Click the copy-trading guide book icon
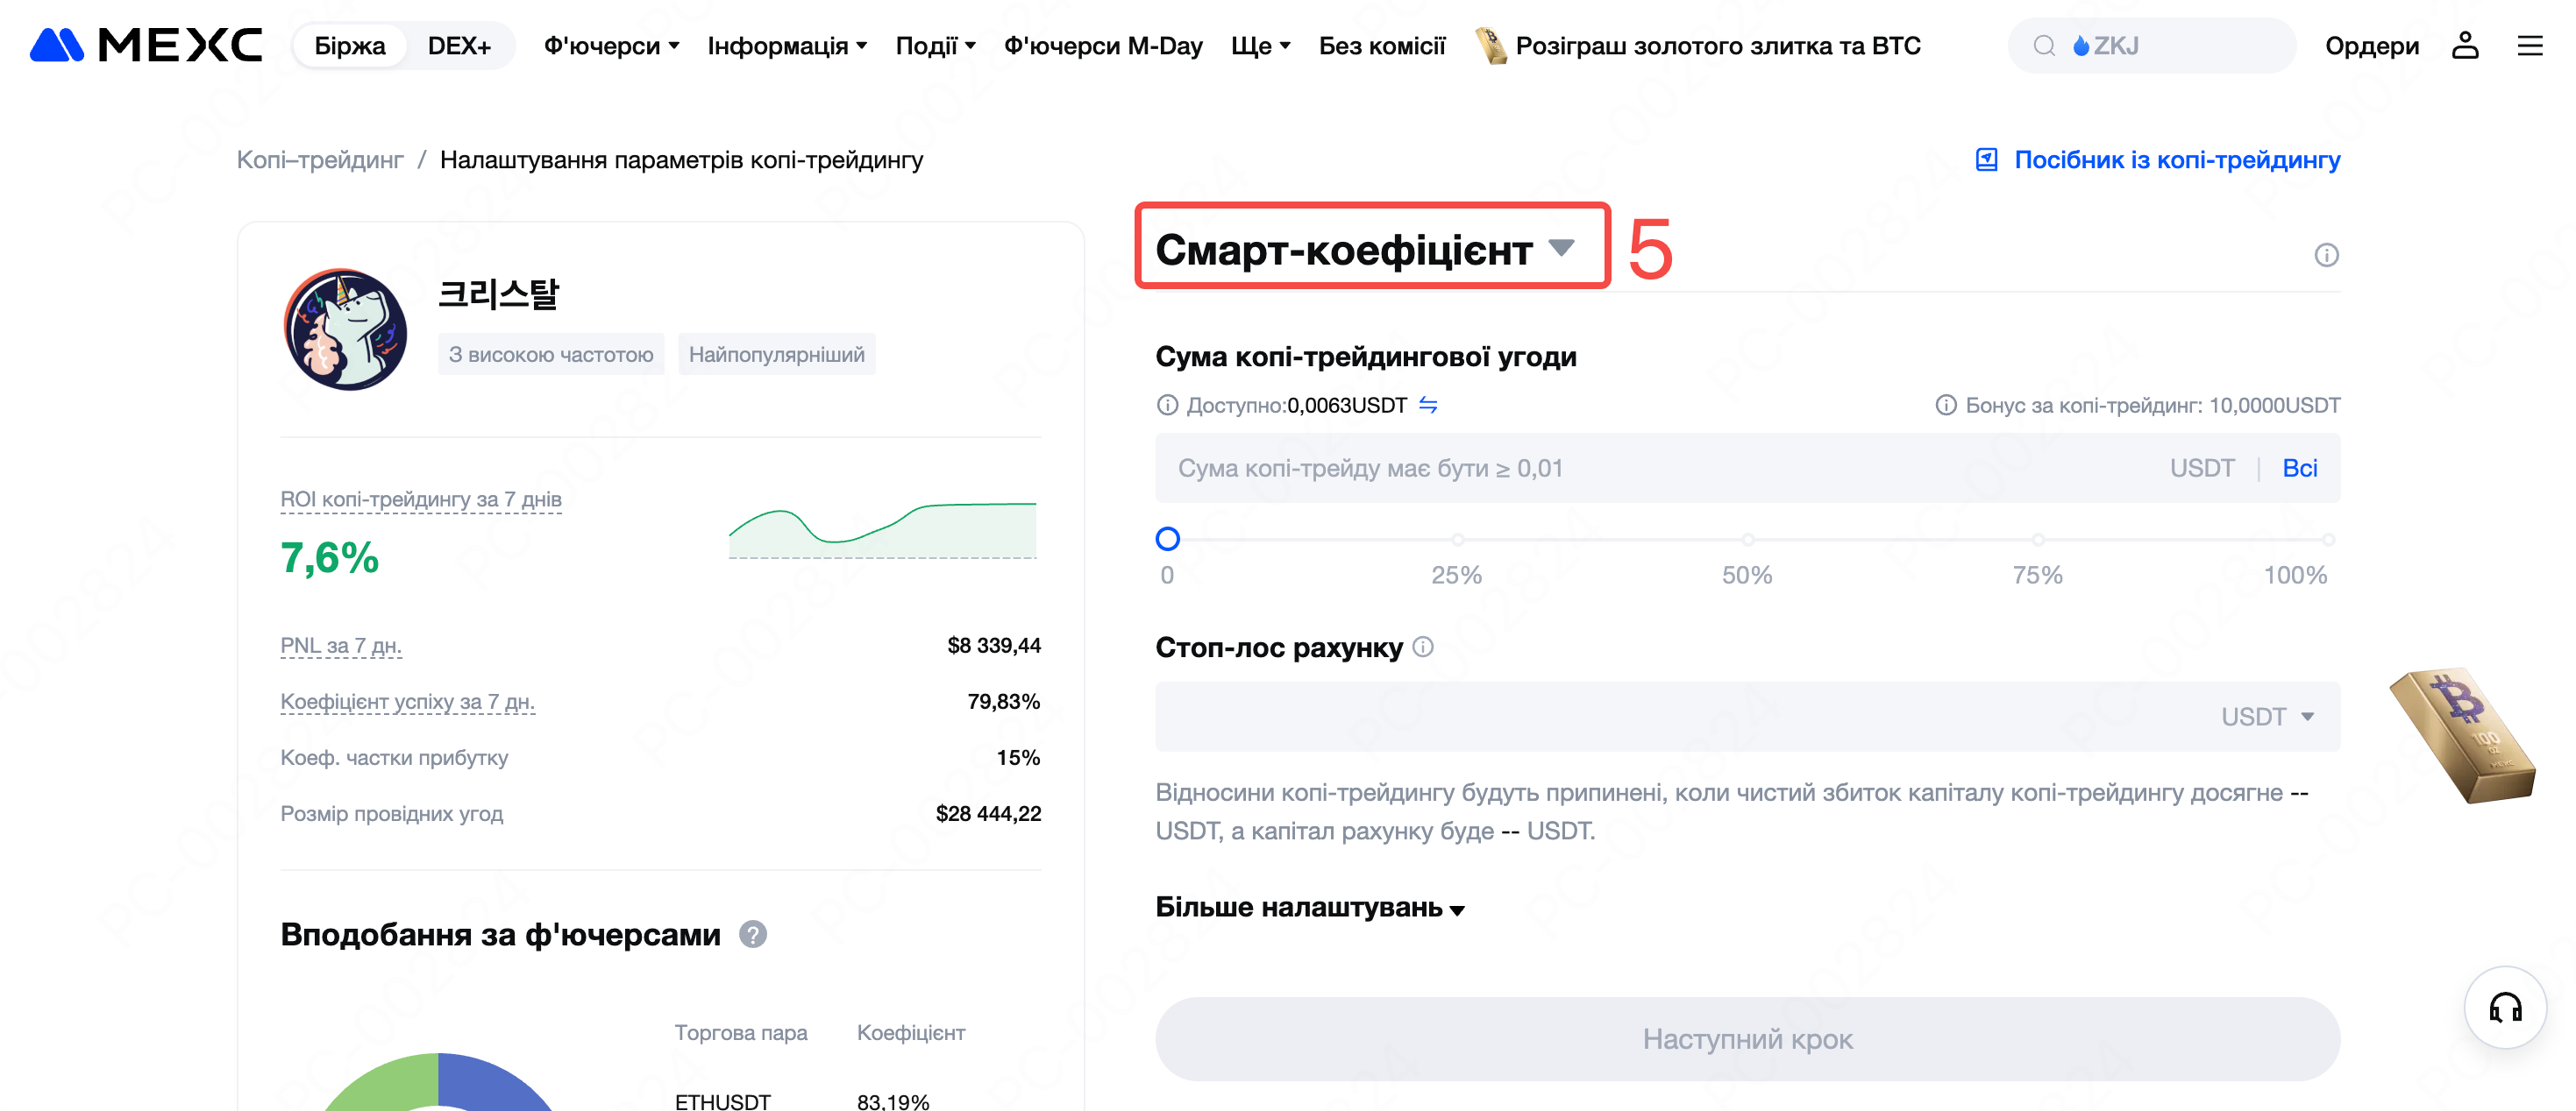 click(1986, 159)
